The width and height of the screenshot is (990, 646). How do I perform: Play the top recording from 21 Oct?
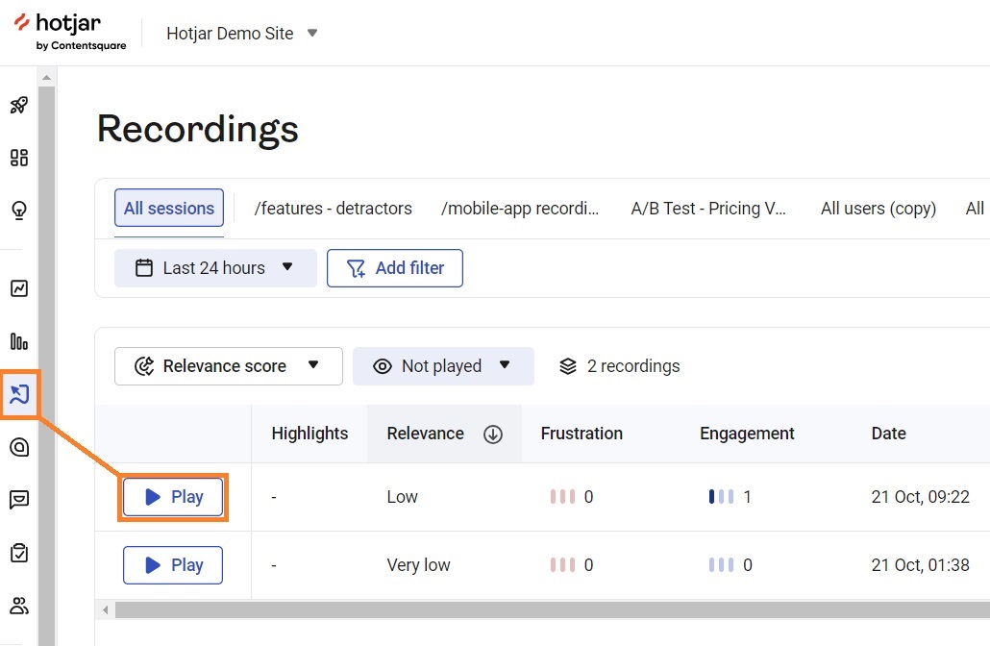click(x=173, y=496)
